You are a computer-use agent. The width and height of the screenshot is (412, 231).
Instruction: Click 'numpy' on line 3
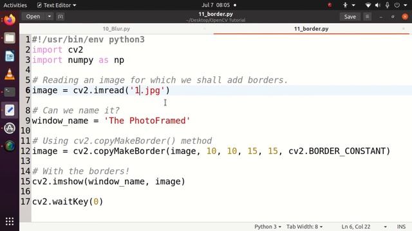point(80,60)
